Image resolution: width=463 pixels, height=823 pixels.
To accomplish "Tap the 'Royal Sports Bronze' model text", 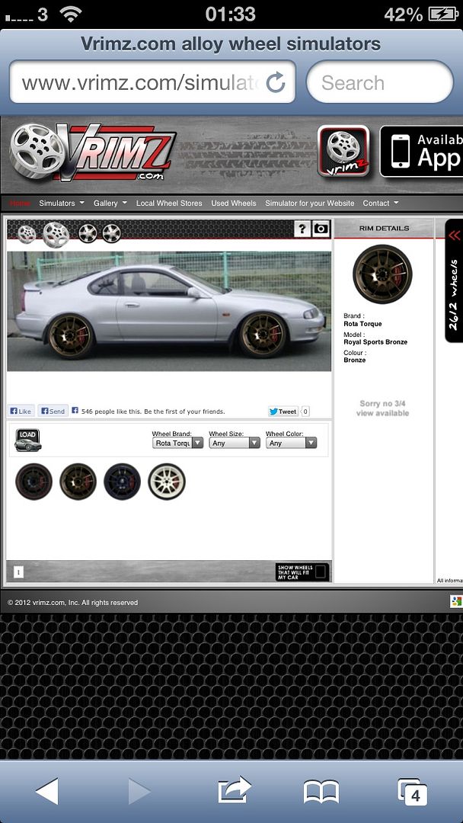I will pos(375,342).
